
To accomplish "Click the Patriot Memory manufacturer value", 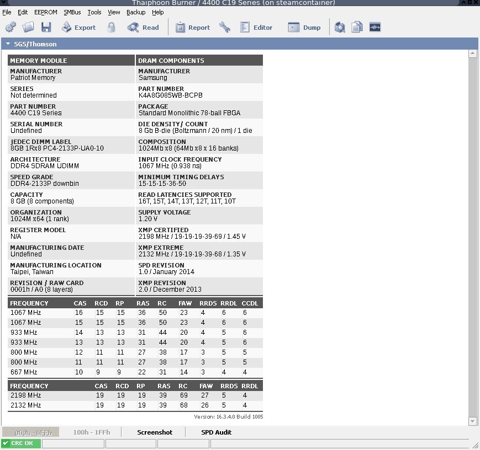I will [x=33, y=78].
